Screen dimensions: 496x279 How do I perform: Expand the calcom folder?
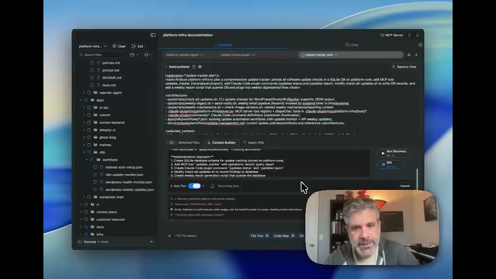tap(84, 115)
